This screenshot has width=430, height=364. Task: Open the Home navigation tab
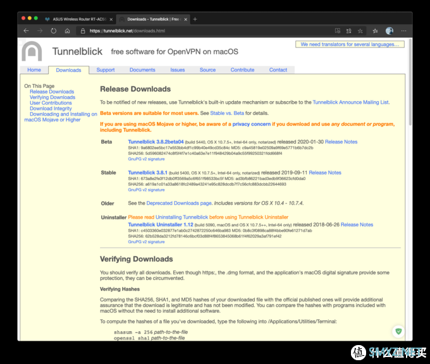[x=34, y=70]
